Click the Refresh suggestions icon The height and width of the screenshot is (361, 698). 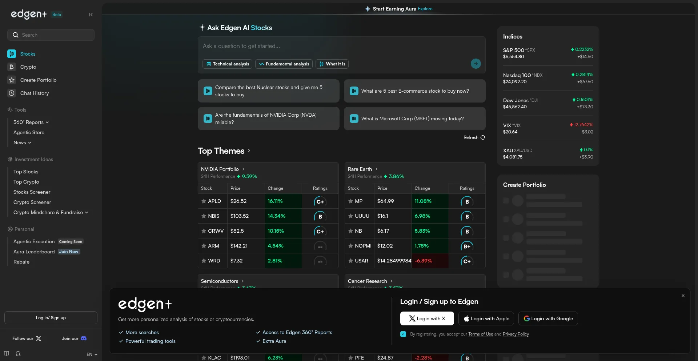point(483,137)
